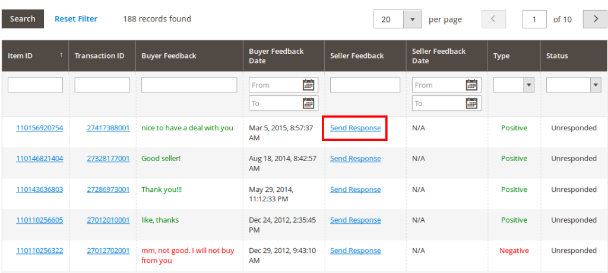Go to next page arrow
Viewport: 608px width, 273px height.
(x=595, y=19)
